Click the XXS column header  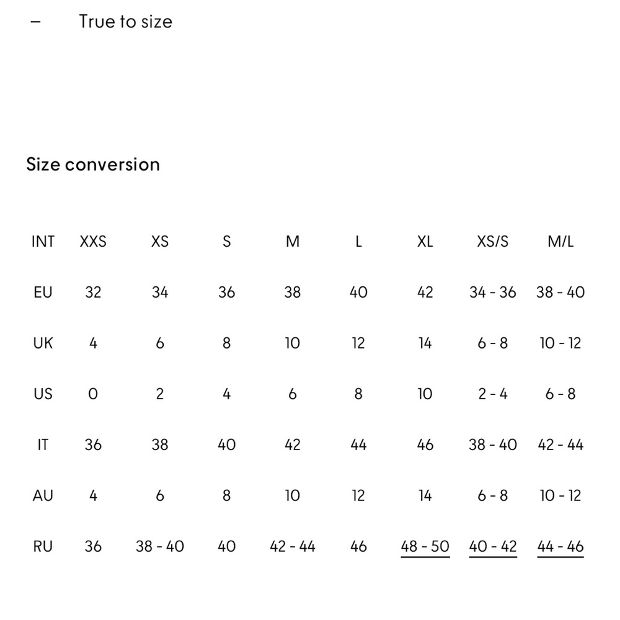tap(93, 241)
